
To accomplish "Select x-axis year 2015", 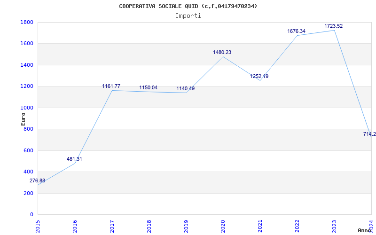I will [38, 226].
